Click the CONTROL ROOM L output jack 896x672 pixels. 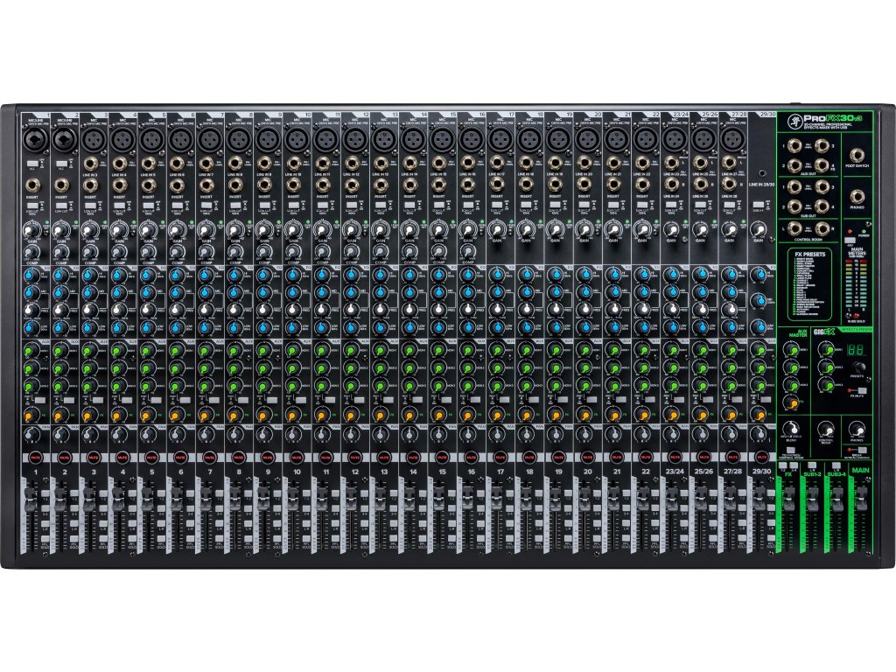click(794, 228)
